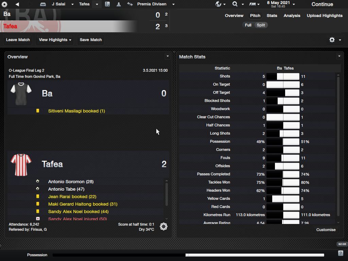The height and width of the screenshot is (261, 348).
Task: Open the globe world menu icon
Action: click(219, 4)
